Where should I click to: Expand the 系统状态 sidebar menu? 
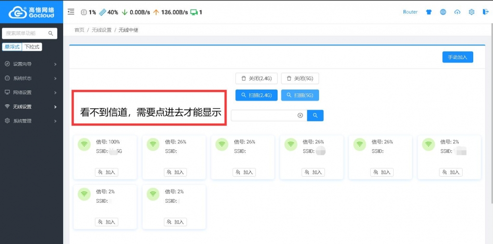point(31,78)
